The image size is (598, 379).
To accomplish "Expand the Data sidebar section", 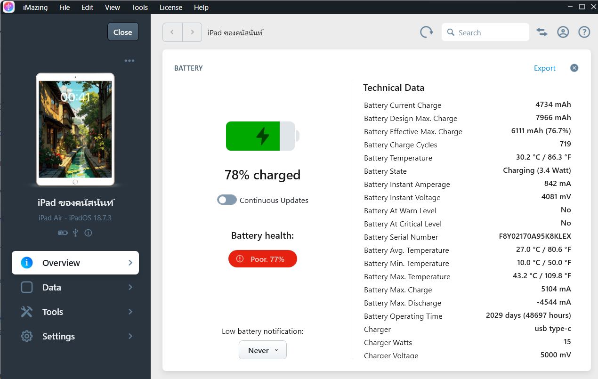I will point(75,287).
